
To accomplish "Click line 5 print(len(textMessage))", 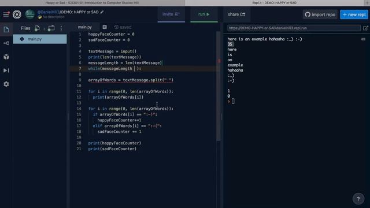I will (114, 57).
